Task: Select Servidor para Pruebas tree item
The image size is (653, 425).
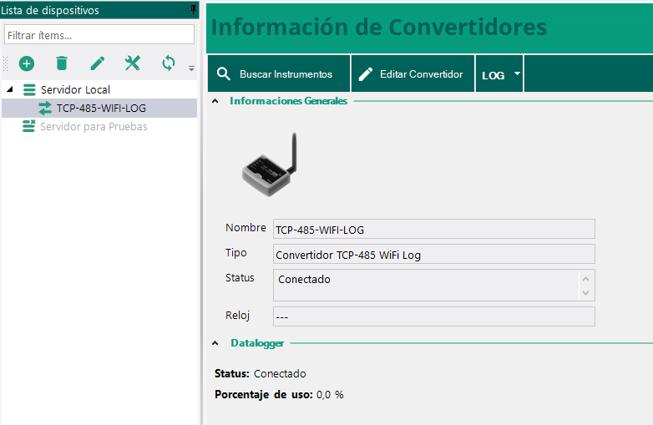Action: coord(94,126)
